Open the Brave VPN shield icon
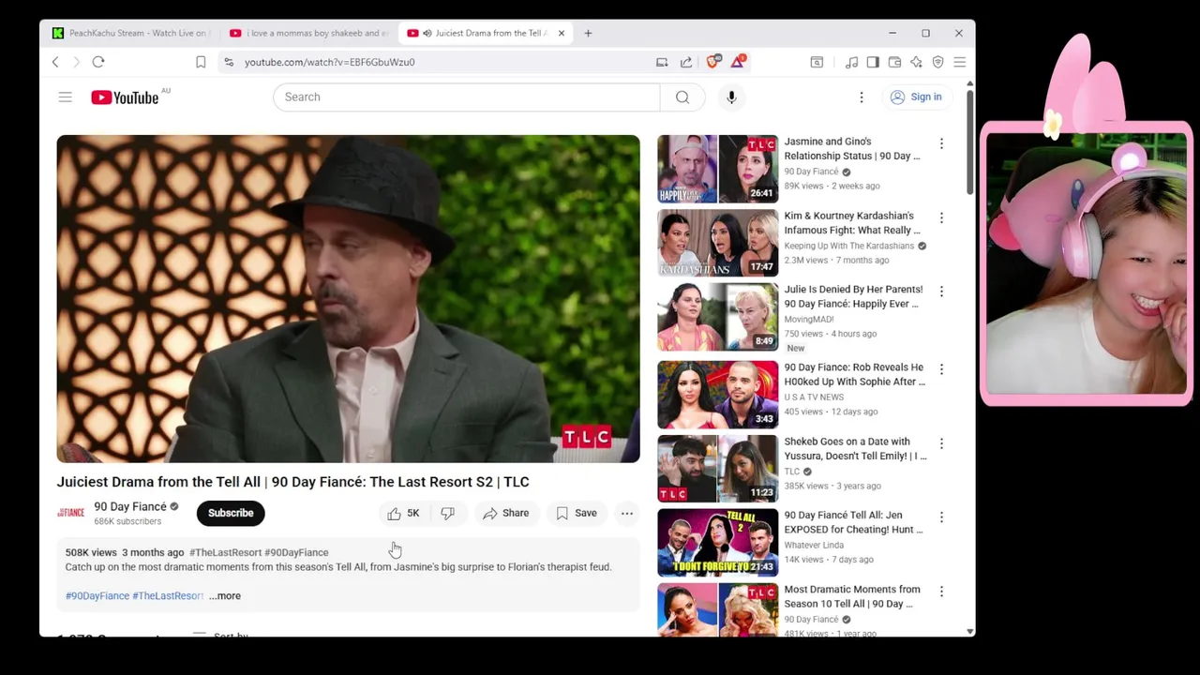Image resolution: width=1200 pixels, height=675 pixels. [x=937, y=62]
